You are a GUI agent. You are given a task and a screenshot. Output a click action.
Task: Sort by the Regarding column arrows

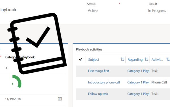tap(146, 59)
